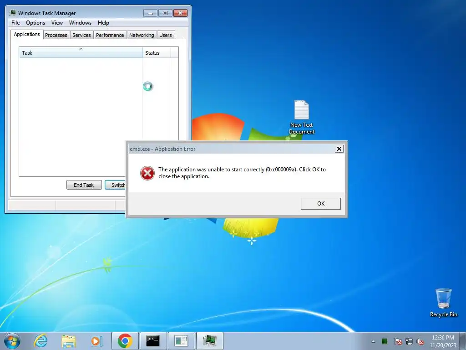Click the Task Manager title bar icon

click(x=13, y=13)
